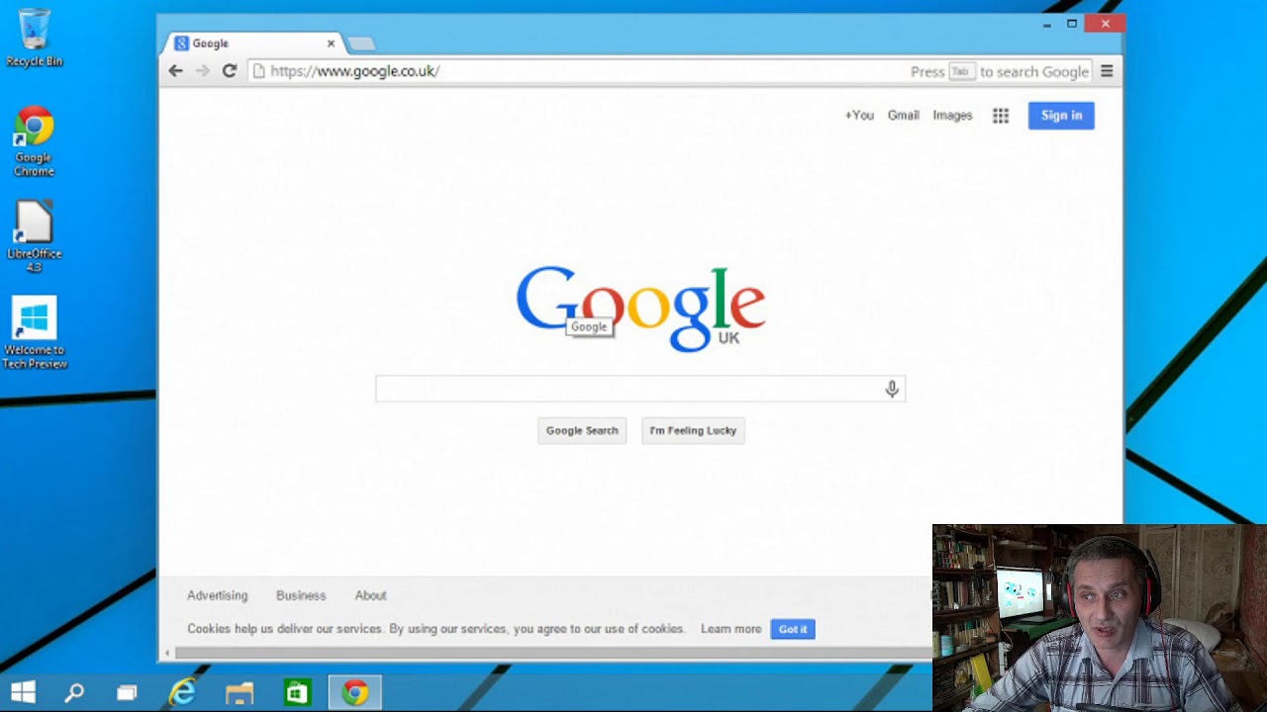
Task: Click the page icon beside the URL
Action: (x=258, y=71)
